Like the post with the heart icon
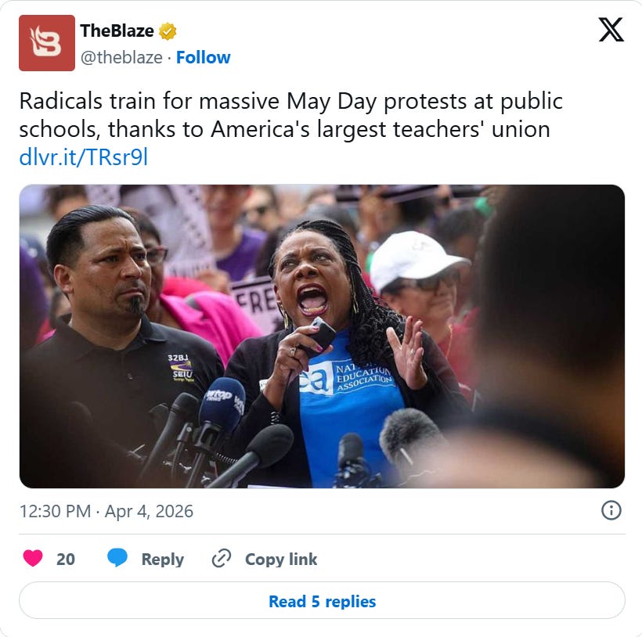The width and height of the screenshot is (642, 637). 33,559
